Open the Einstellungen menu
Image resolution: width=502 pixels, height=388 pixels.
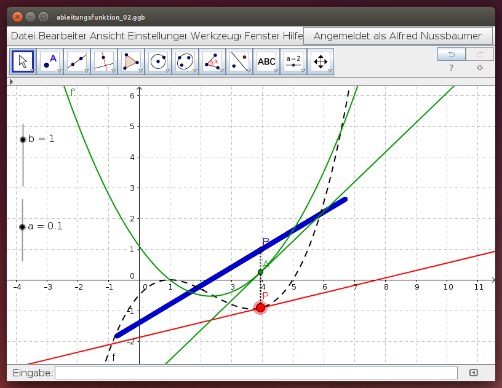(x=157, y=36)
